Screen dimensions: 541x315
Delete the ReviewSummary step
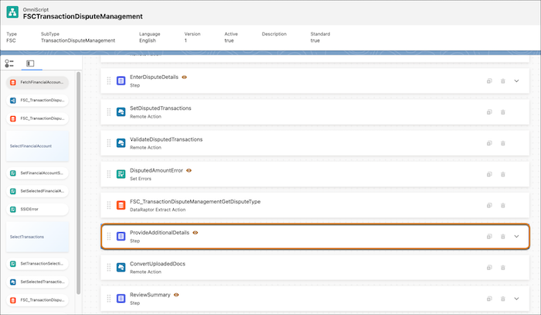tap(502, 299)
